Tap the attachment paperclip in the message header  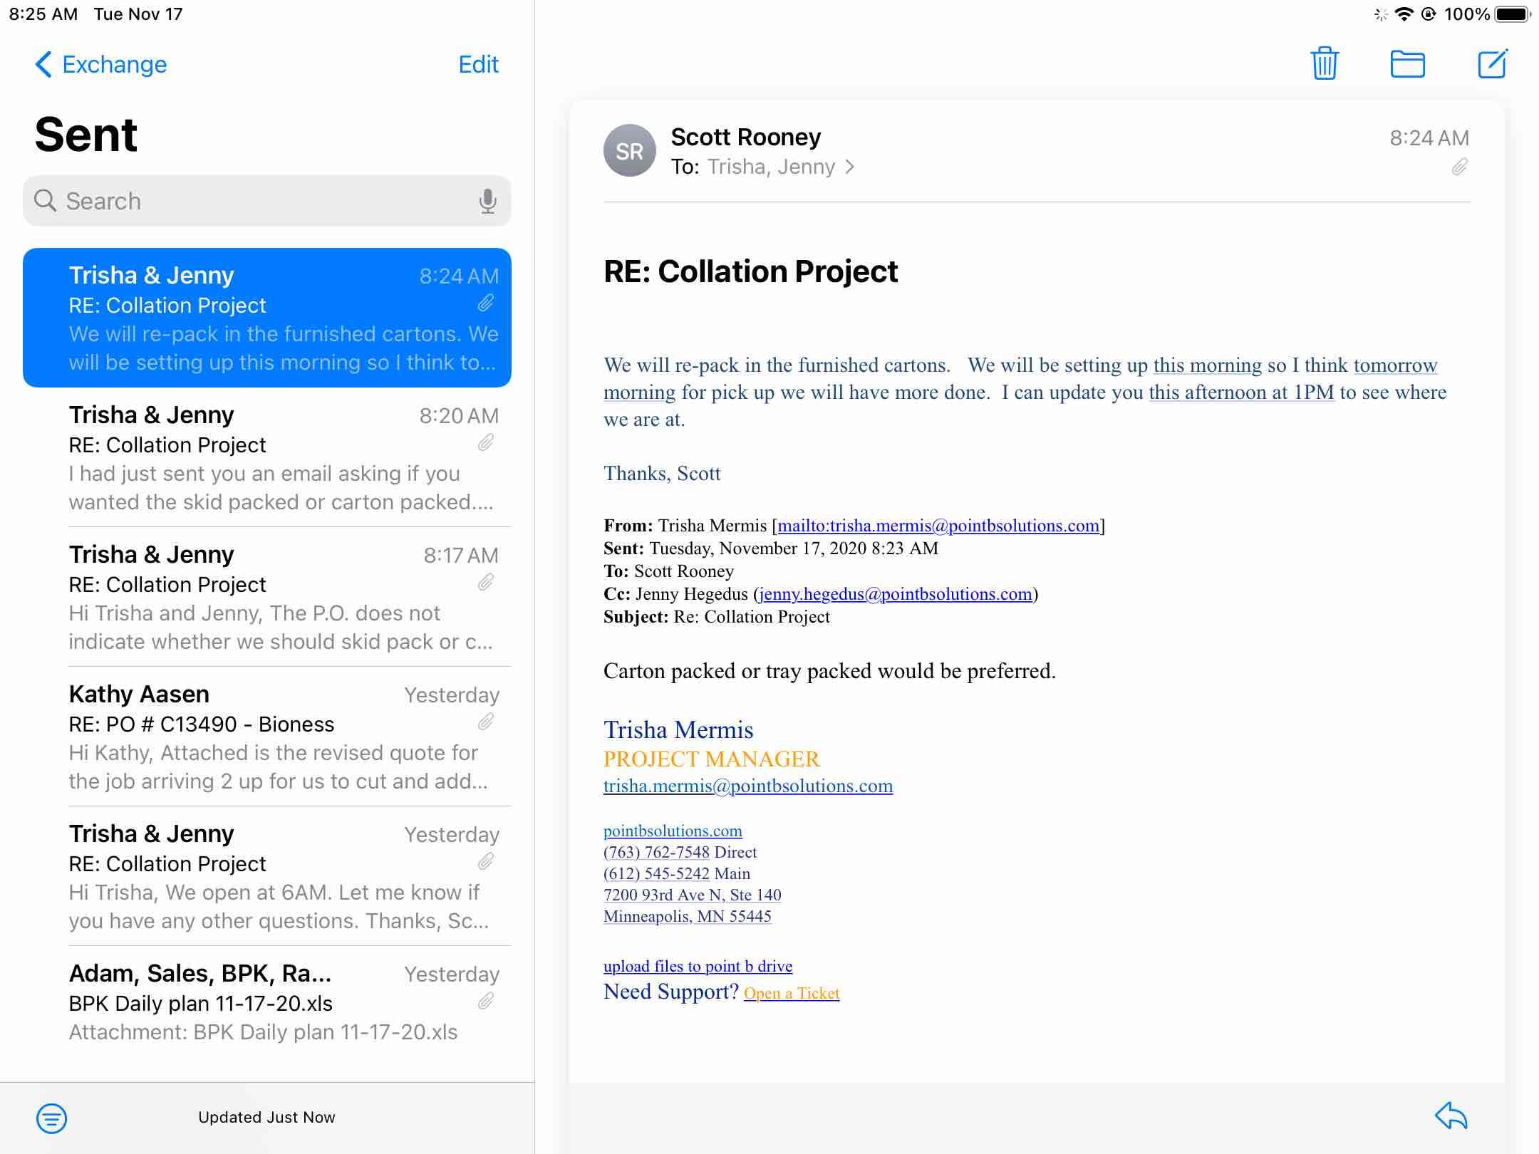pyautogui.click(x=1459, y=167)
